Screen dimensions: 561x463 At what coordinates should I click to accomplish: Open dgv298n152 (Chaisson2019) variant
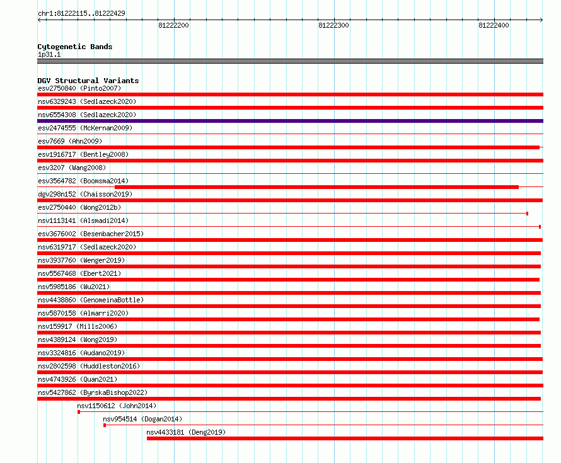[85, 194]
